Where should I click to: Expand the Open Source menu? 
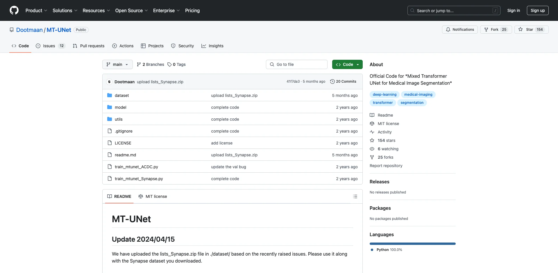pyautogui.click(x=131, y=10)
